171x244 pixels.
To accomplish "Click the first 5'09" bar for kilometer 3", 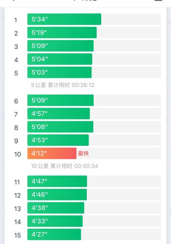I will [61, 46].
